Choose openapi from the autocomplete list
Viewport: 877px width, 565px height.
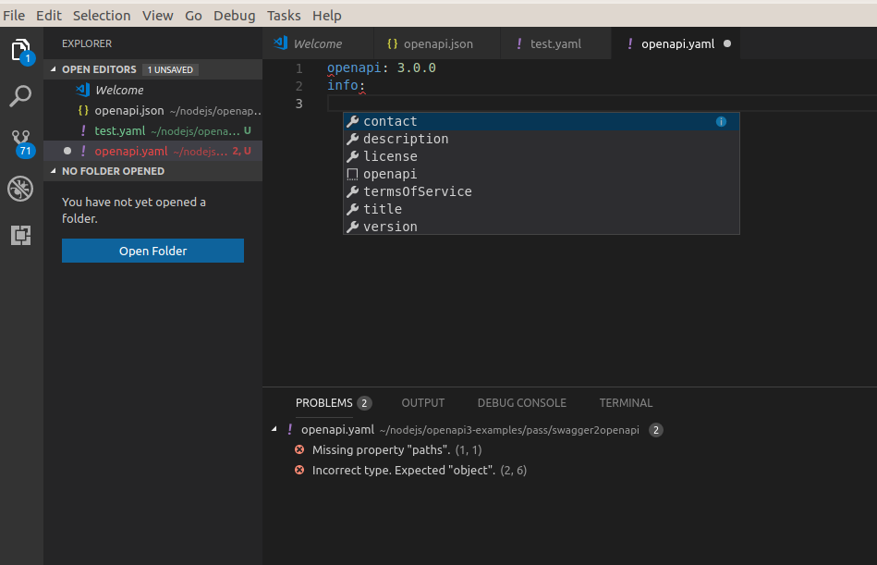(x=541, y=174)
